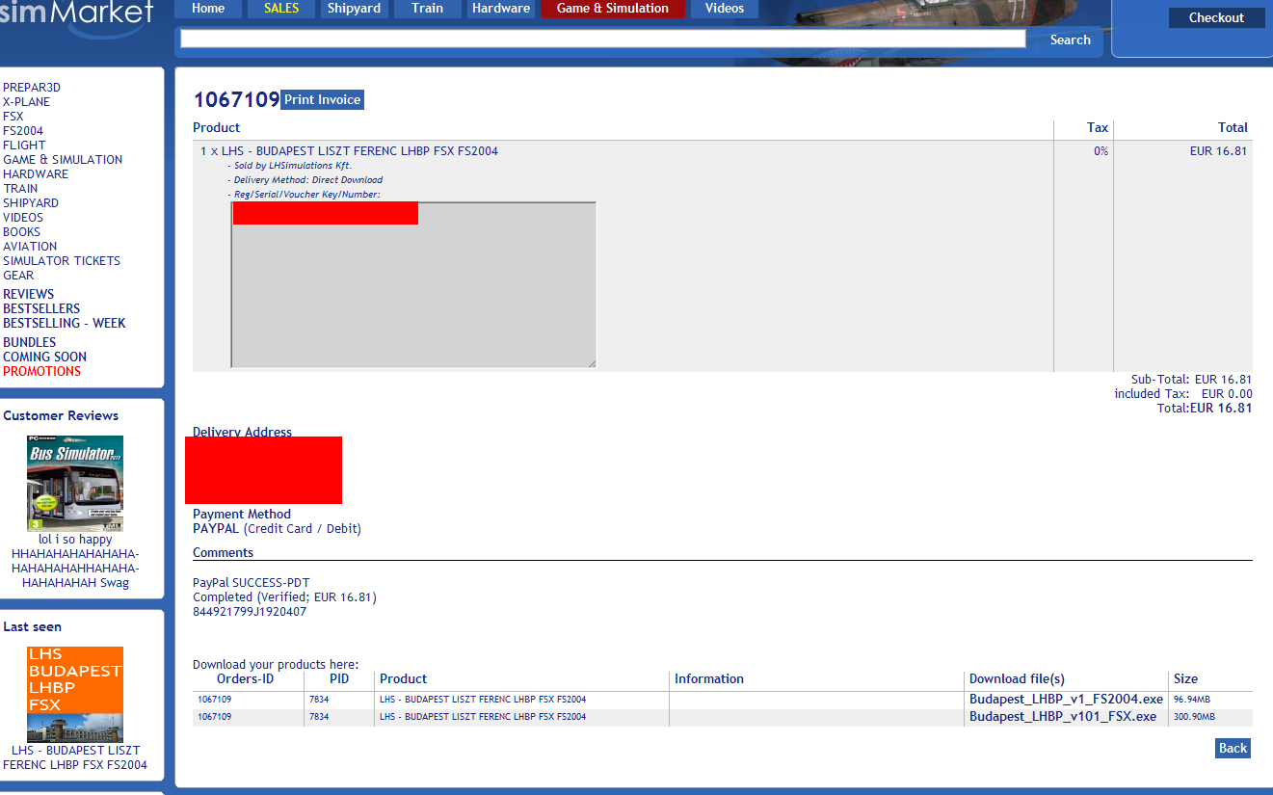1273x795 pixels.
Task: Click the Back button
Action: pyautogui.click(x=1233, y=748)
